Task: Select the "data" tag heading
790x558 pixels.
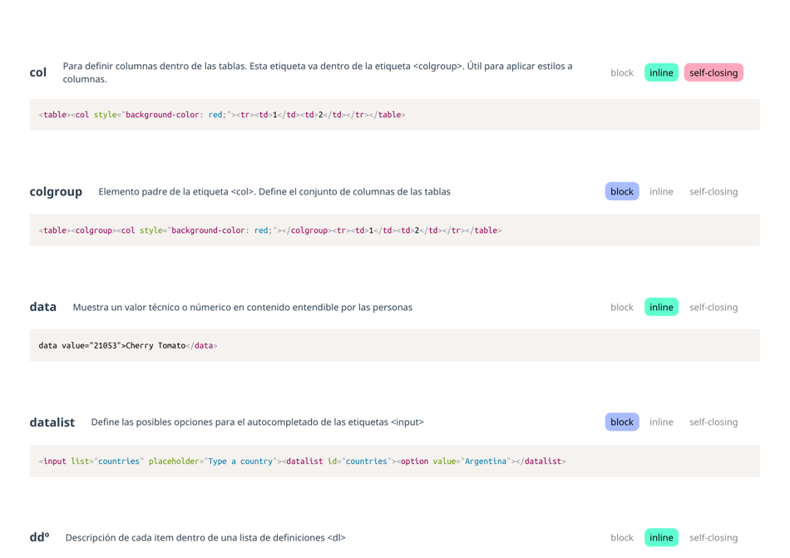Action: (42, 307)
